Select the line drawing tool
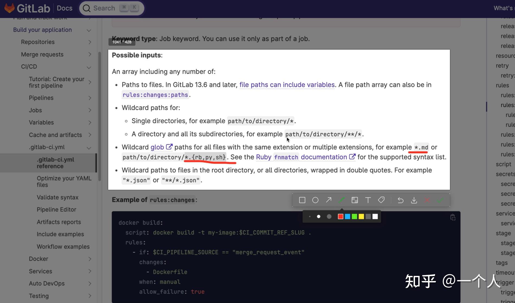Viewport: 515px width, 303px height. point(342,200)
